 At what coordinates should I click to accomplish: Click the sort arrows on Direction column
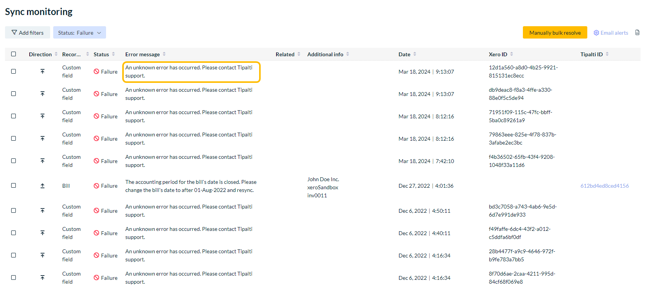pyautogui.click(x=56, y=54)
